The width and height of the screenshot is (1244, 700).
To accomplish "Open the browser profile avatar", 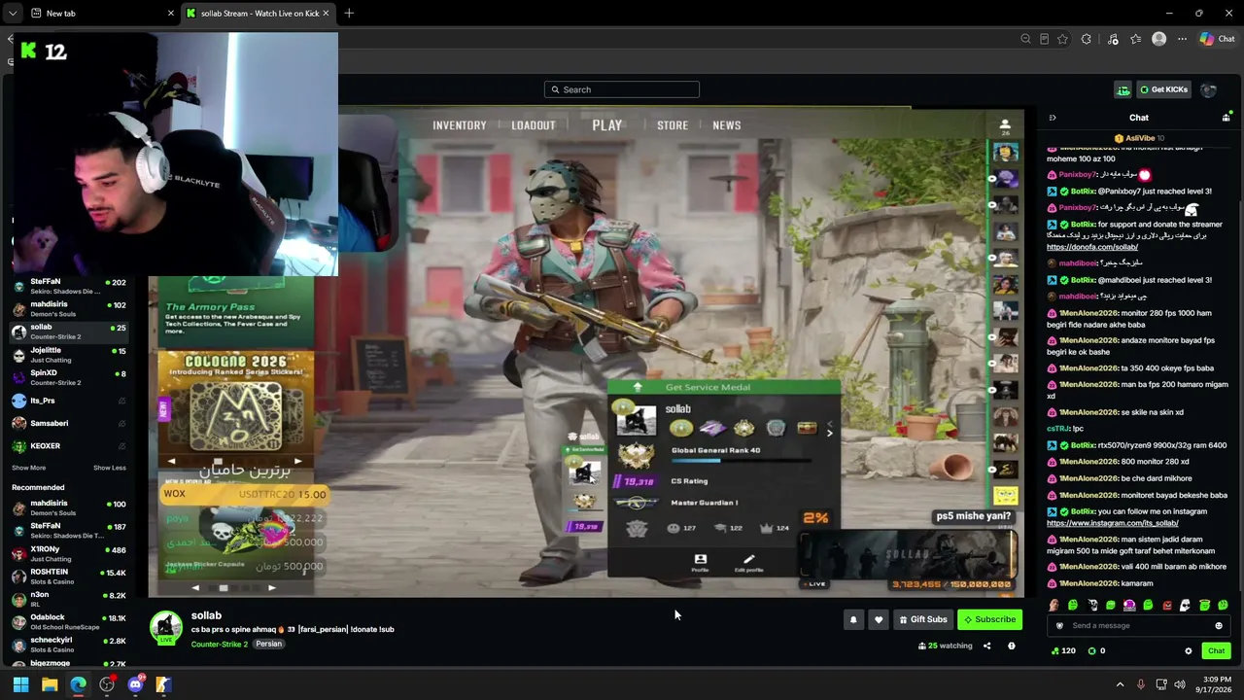I will [1158, 39].
